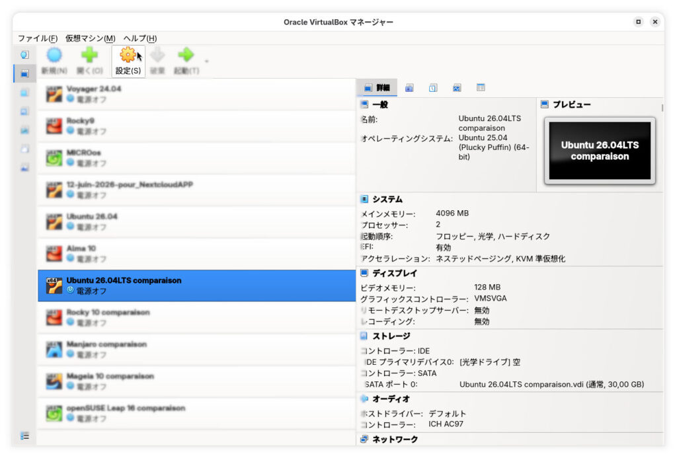Click the Voyager 24.04 OS icon
The image size is (677, 458).
click(x=54, y=94)
